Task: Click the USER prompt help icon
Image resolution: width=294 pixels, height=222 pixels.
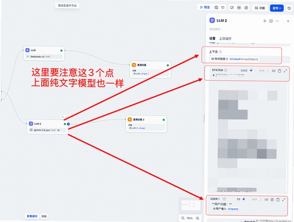Action: tap(224, 199)
